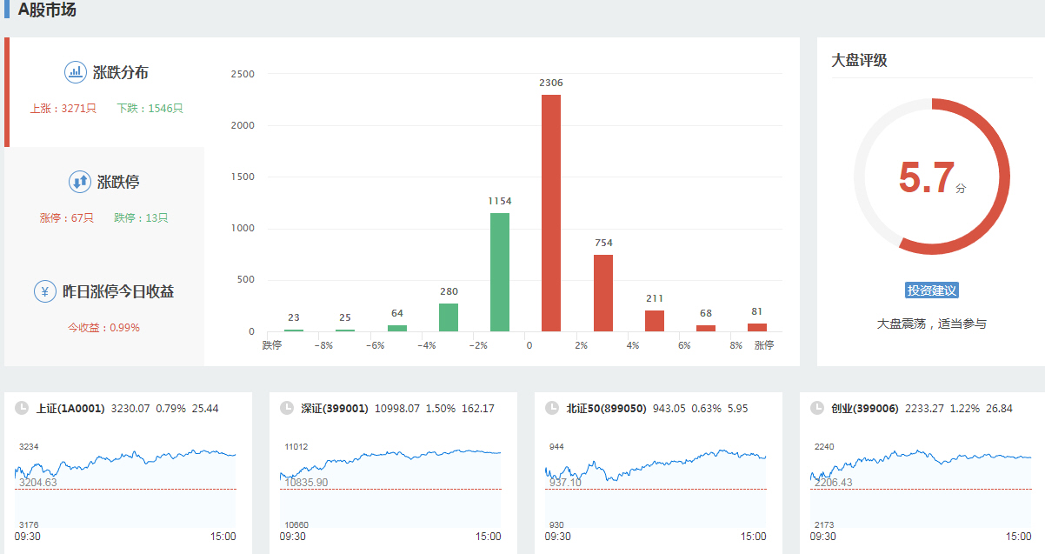
Task: Click the bar chart icon beside 涨跌分布
Action: (76, 72)
